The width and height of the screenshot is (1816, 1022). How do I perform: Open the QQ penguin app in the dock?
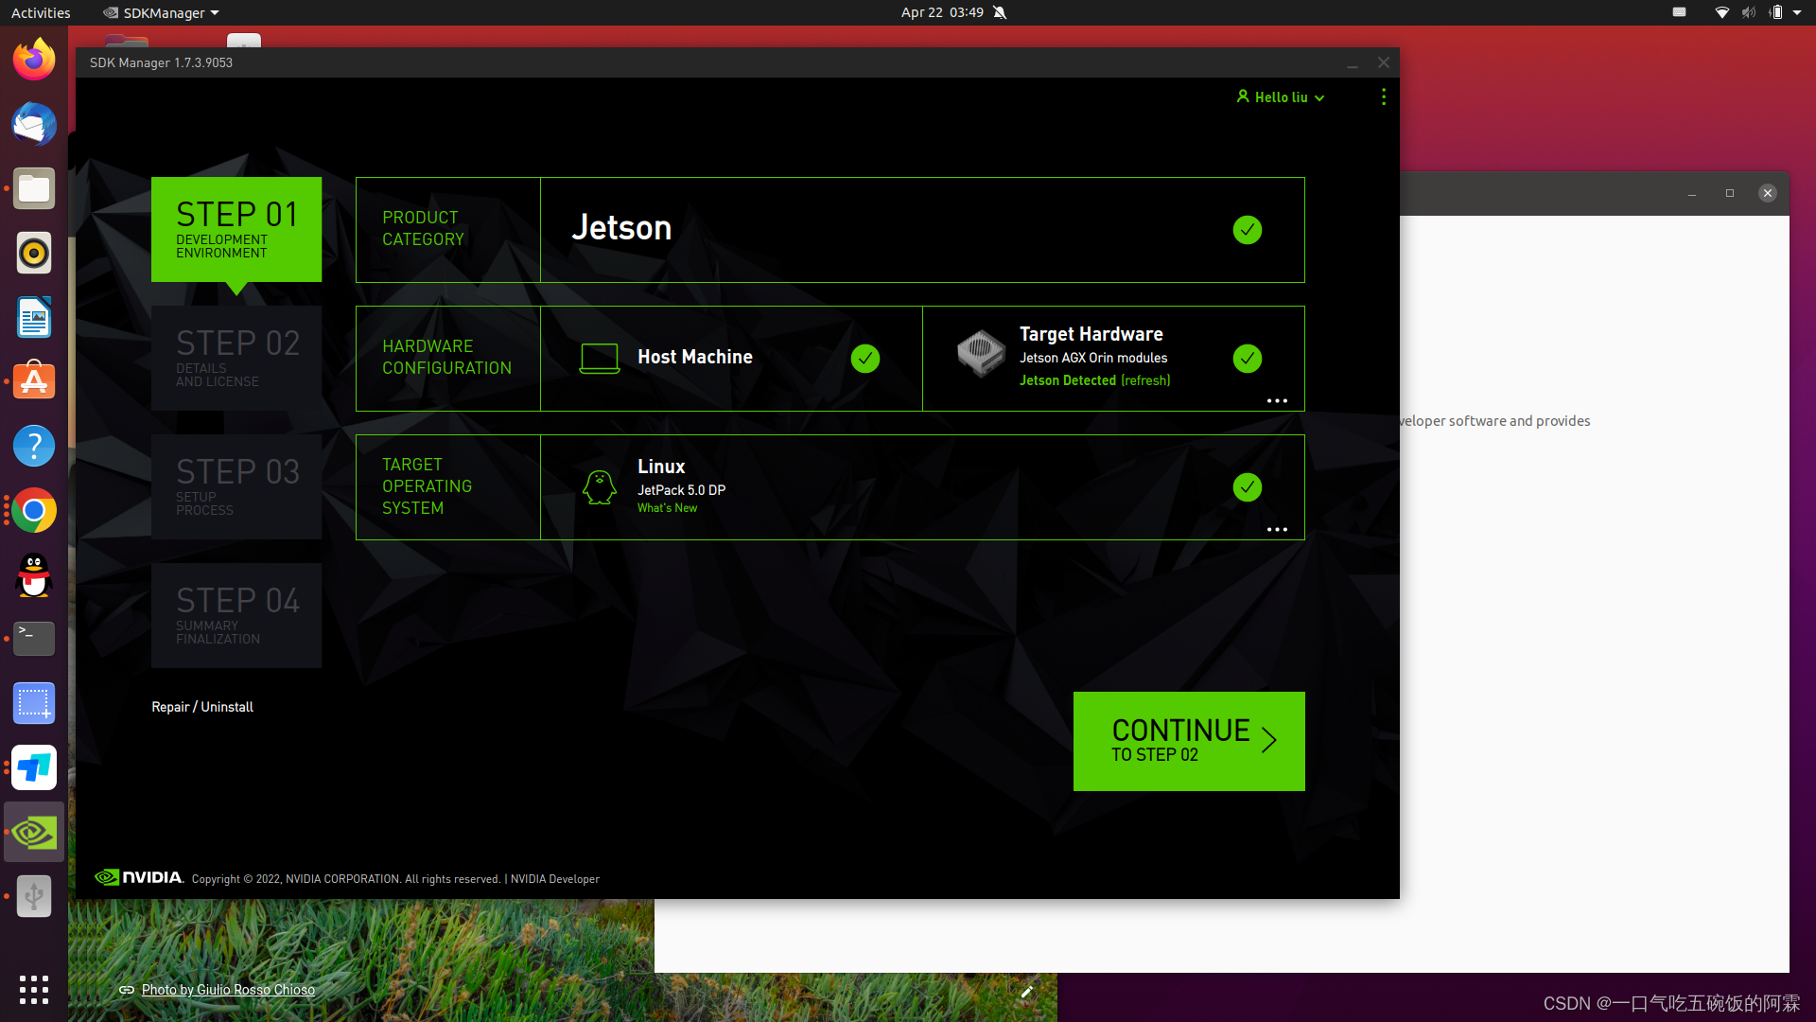34,574
